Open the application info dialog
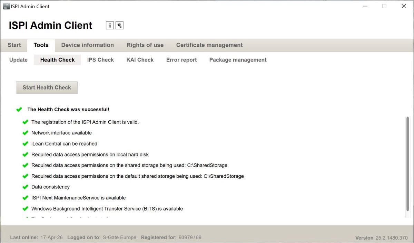 [x=110, y=25]
